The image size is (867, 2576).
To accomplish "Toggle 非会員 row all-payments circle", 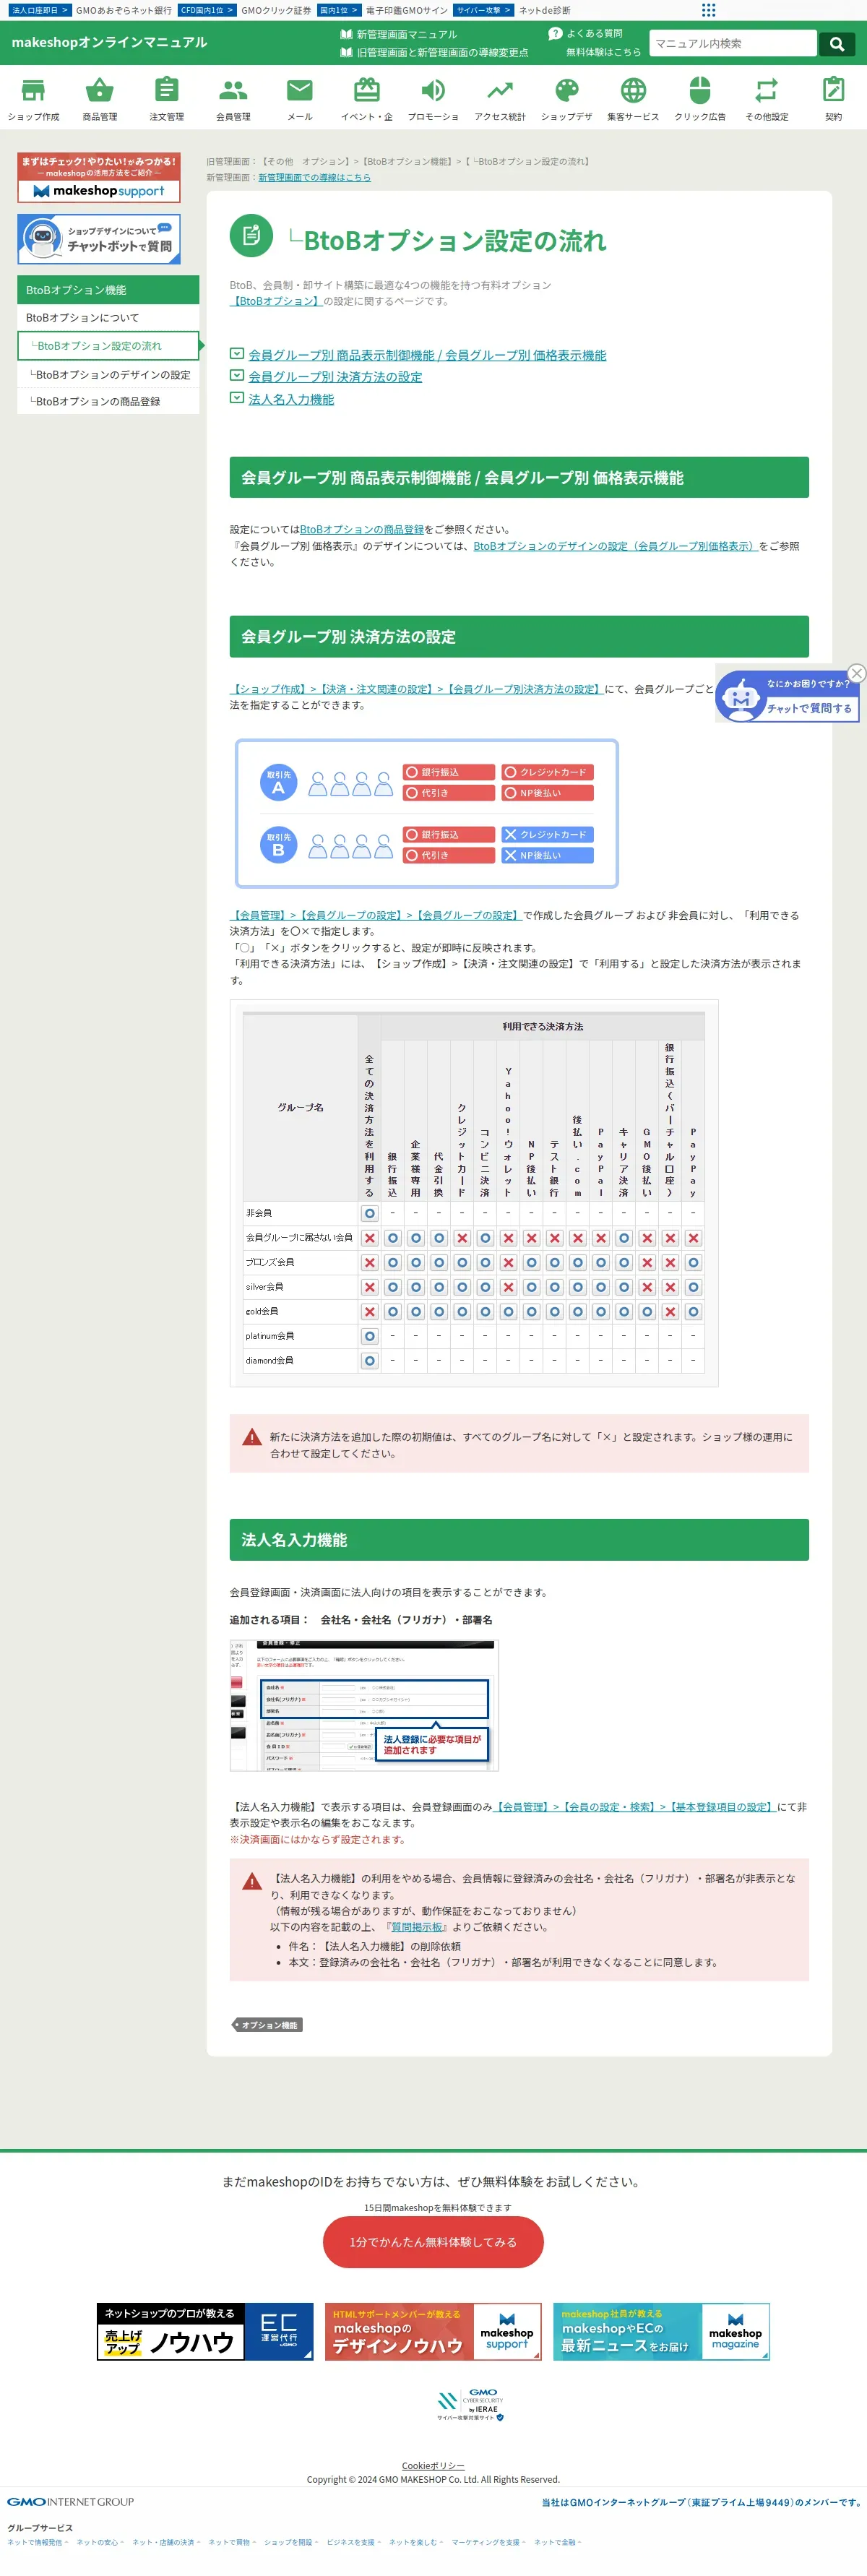I will [369, 1213].
